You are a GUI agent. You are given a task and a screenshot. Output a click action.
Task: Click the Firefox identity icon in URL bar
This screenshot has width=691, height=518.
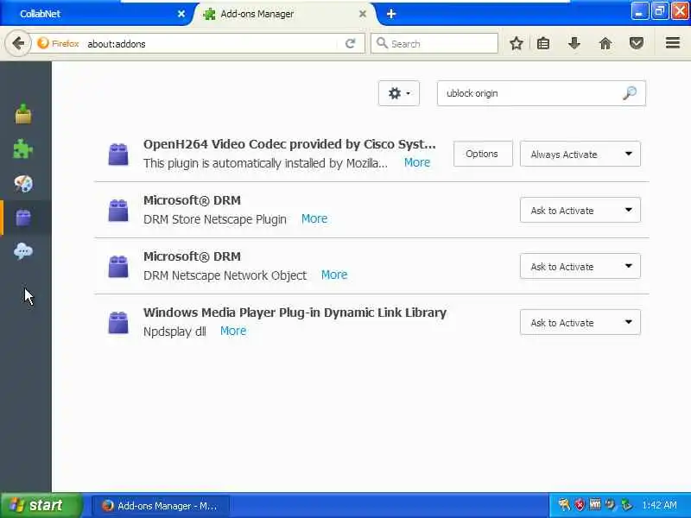point(42,43)
